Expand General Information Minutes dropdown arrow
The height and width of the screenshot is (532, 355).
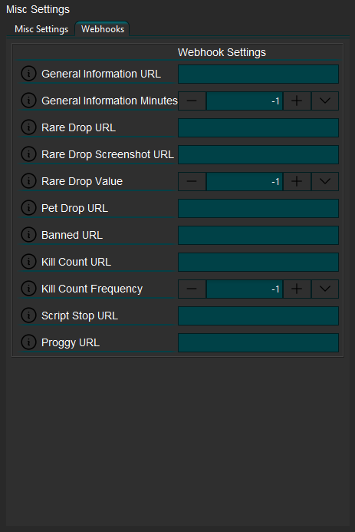(x=325, y=101)
